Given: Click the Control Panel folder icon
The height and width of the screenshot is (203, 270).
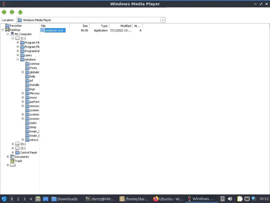Looking at the screenshot, I should (x=17, y=153).
